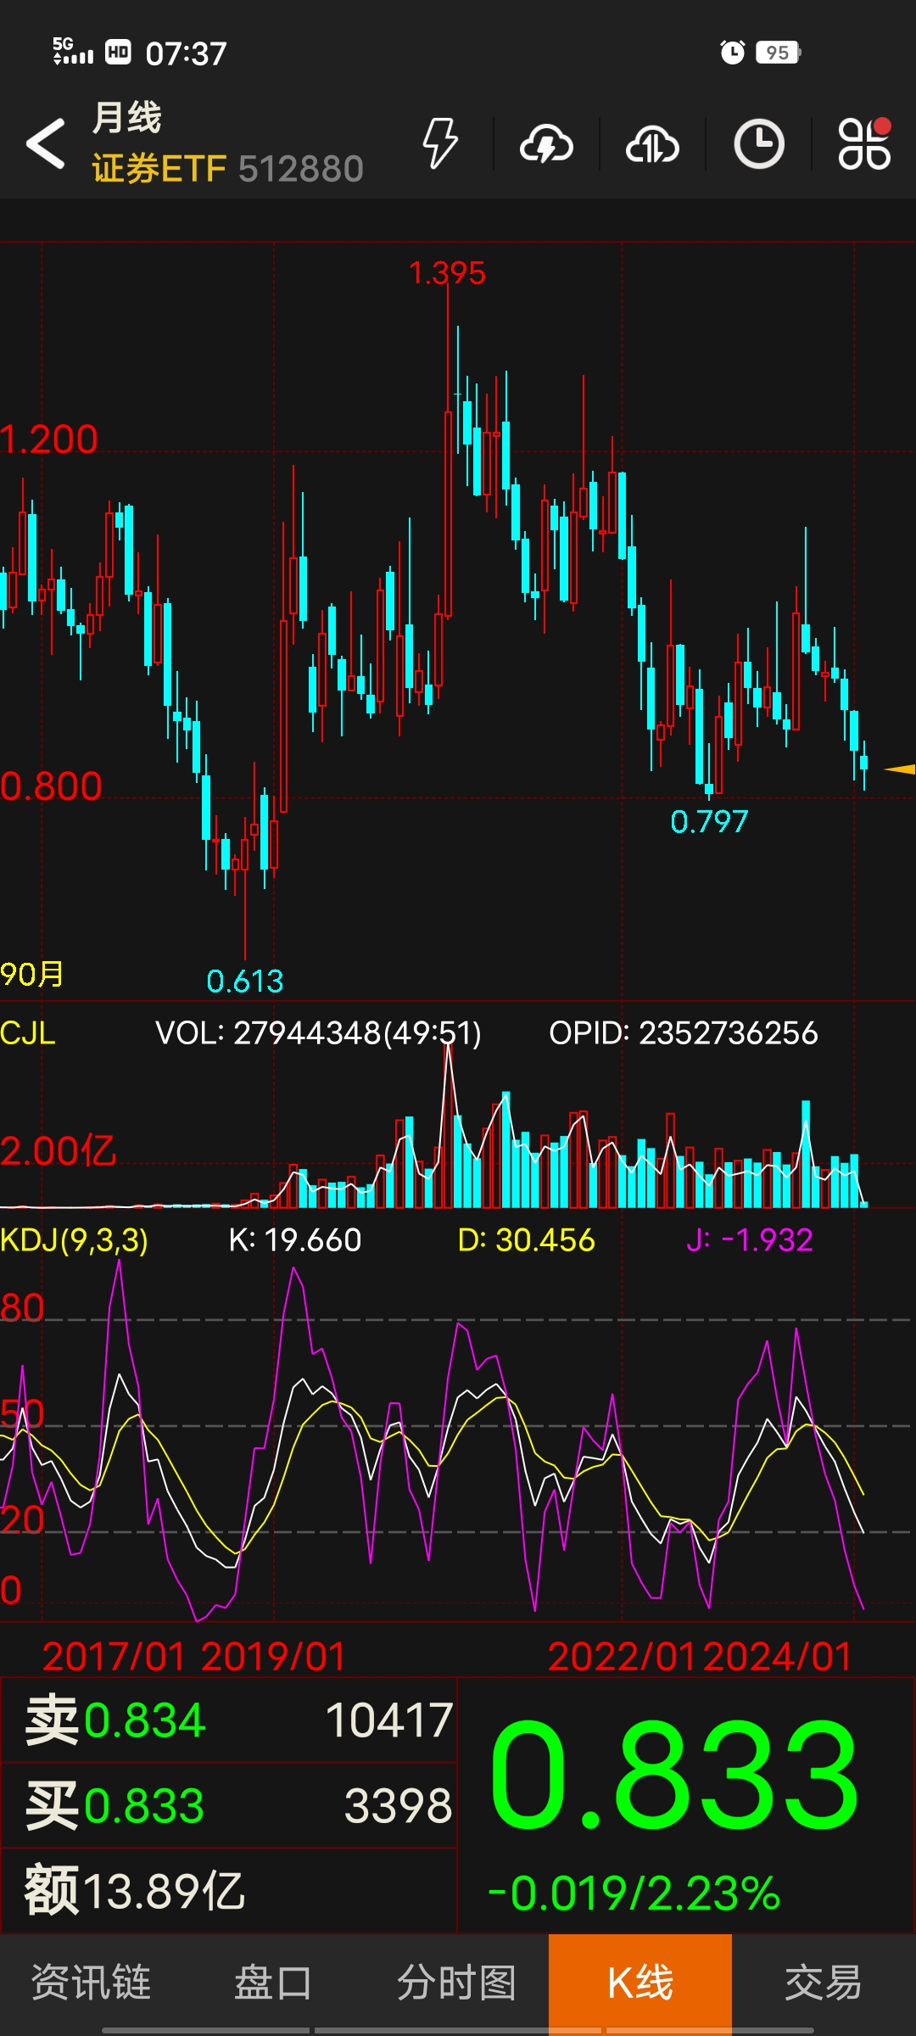
Task: Tap the KDJ(9,3,3) indicator label
Action: pos(75,1239)
